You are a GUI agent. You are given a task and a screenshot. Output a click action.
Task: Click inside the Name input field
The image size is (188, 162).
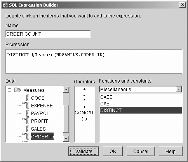pos(48,34)
